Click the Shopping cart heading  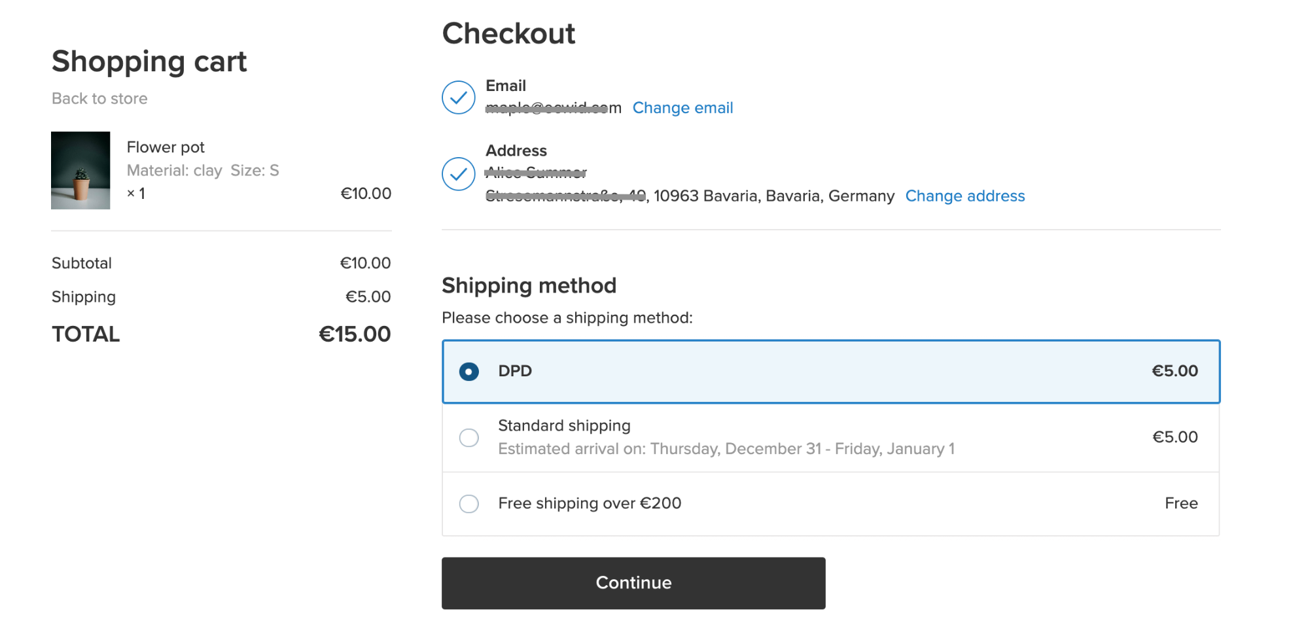[149, 62]
